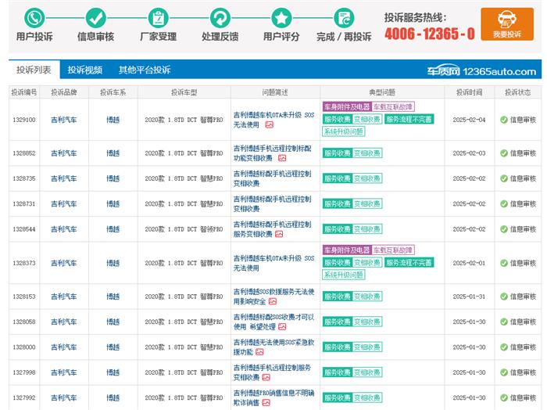
Task: Open 吉利汽车 brand link in row 1329100
Action: point(64,120)
